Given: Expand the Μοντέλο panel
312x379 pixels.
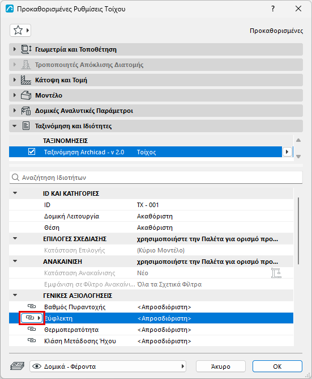Looking at the screenshot, I should click(x=15, y=95).
